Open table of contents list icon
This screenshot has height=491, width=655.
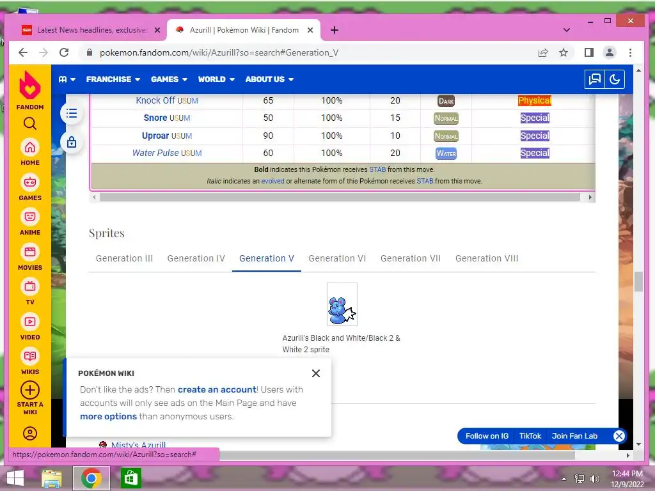tap(72, 113)
